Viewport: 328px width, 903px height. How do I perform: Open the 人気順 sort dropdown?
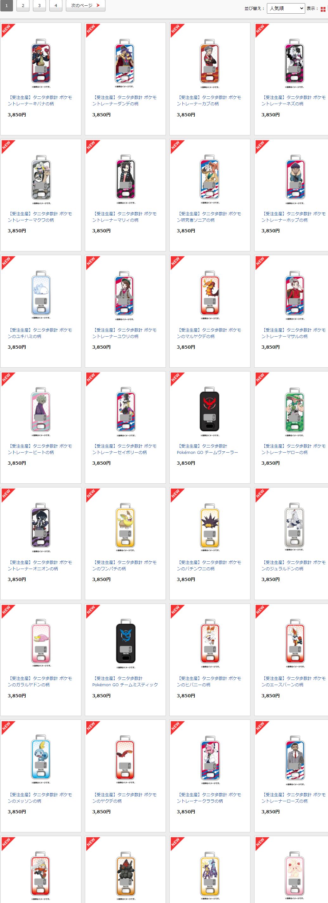[286, 9]
